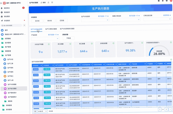Open 销售订单名称 condition dropdown 等于任意一个
This screenshot has width=173, height=114.
pos(134,16)
